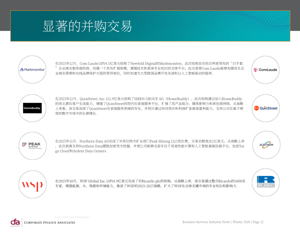Click Business Services Industry News footer text
The width and height of the screenshot is (300, 232).
206,222
